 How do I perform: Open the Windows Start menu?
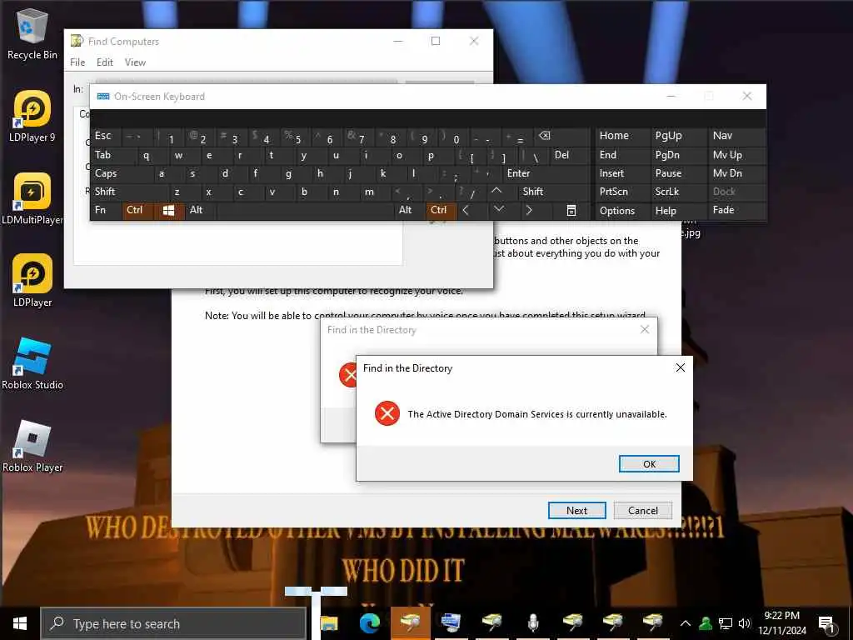(20, 623)
